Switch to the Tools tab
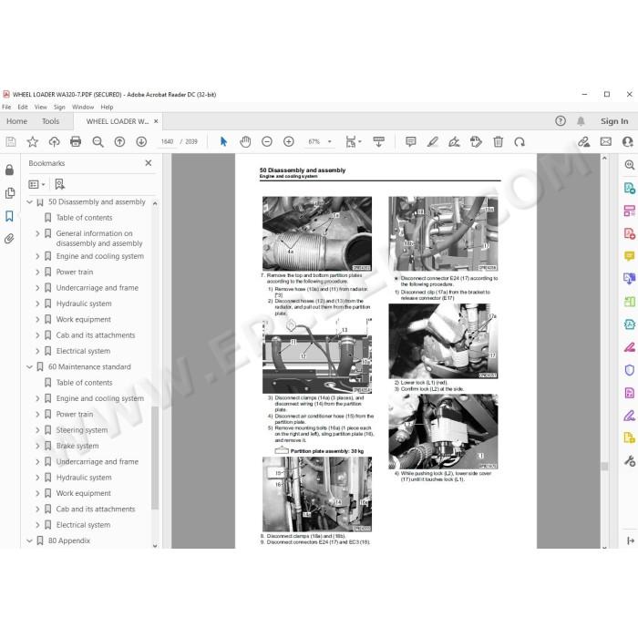638x638 pixels. click(50, 121)
